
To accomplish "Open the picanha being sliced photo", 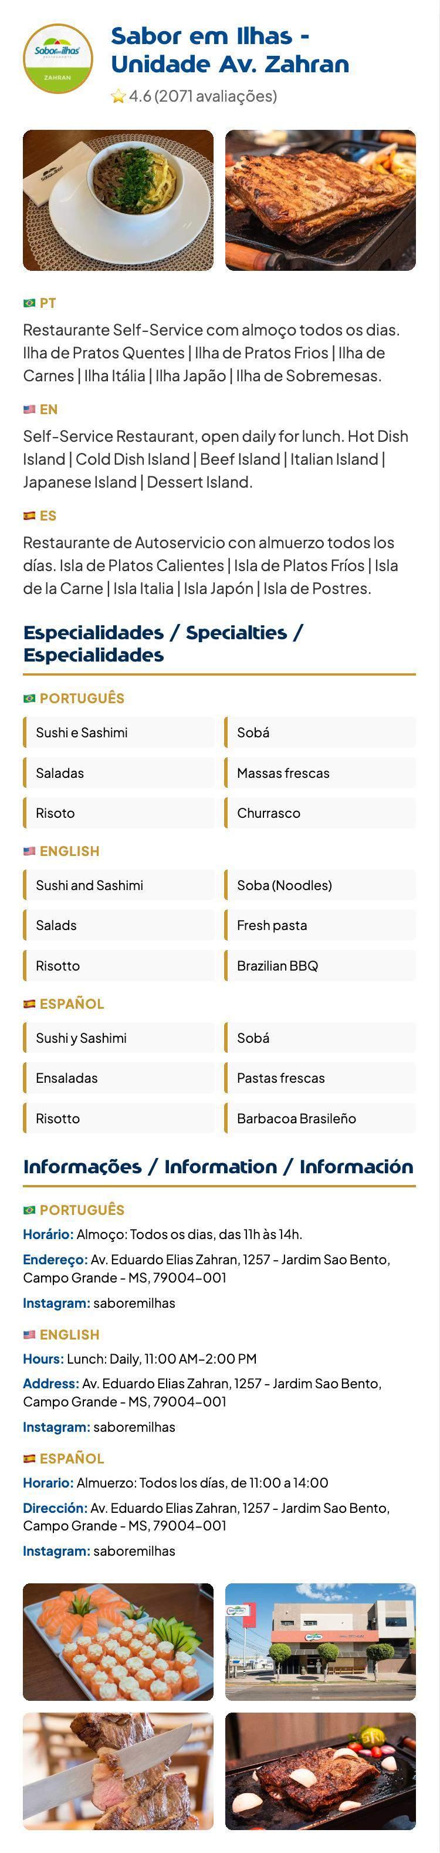I will coord(119,1771).
